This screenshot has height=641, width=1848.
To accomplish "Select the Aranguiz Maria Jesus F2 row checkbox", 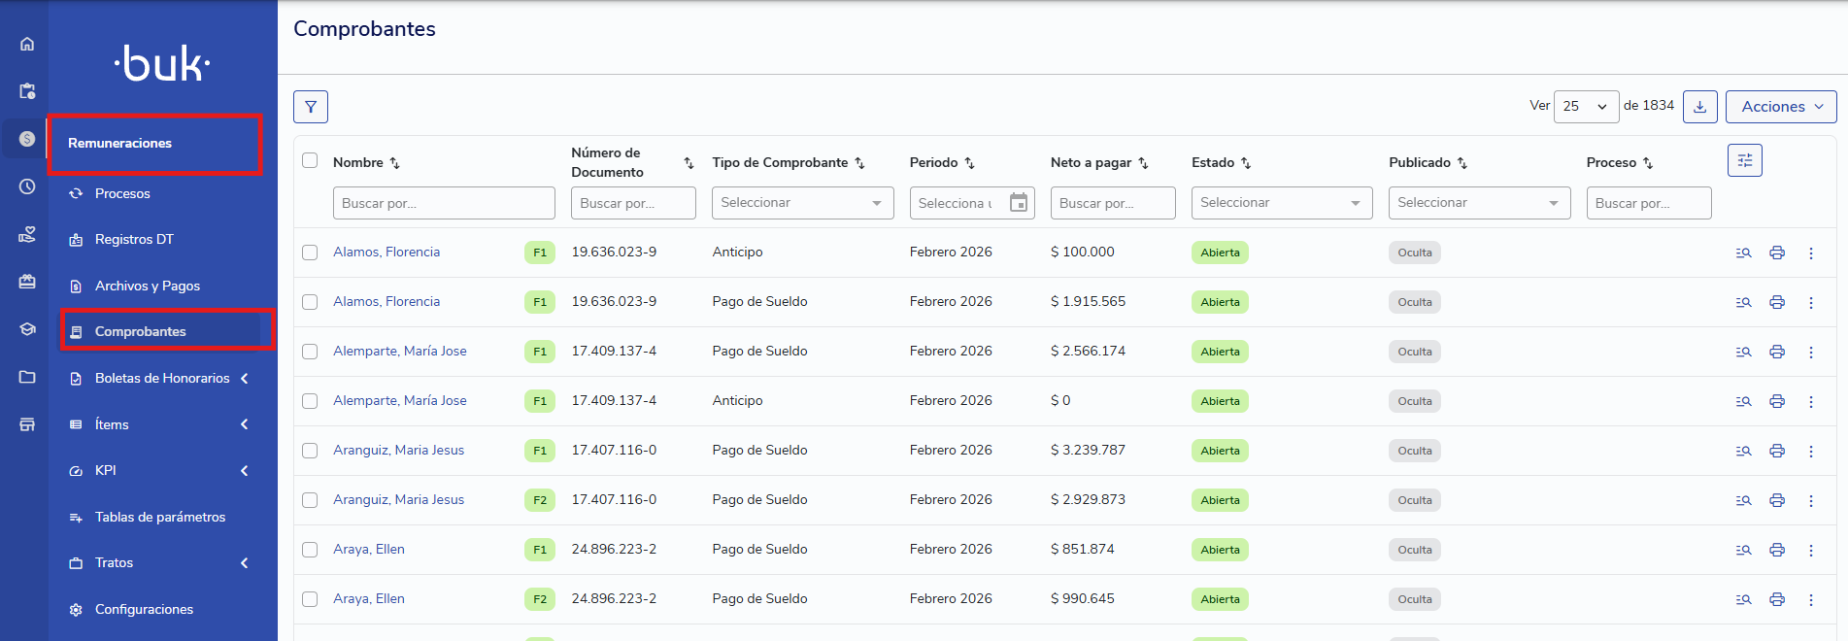I will [x=310, y=500].
